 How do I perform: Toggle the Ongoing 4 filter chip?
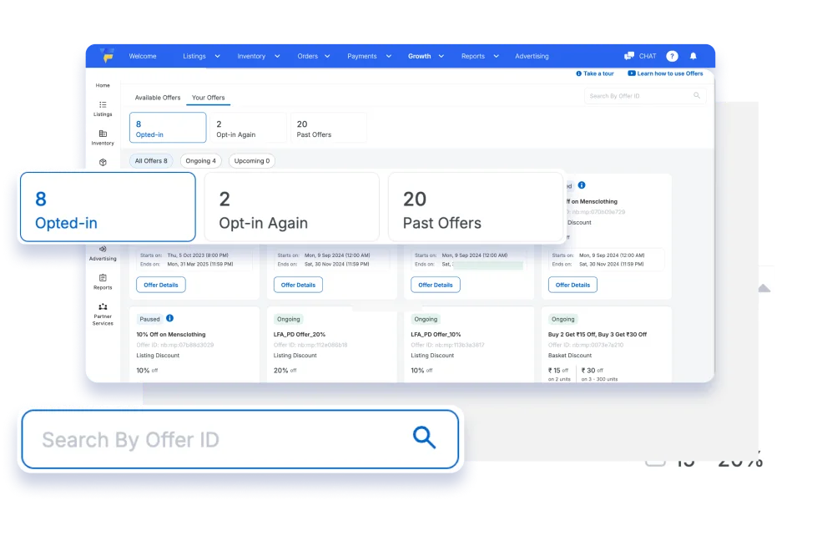[x=200, y=160]
